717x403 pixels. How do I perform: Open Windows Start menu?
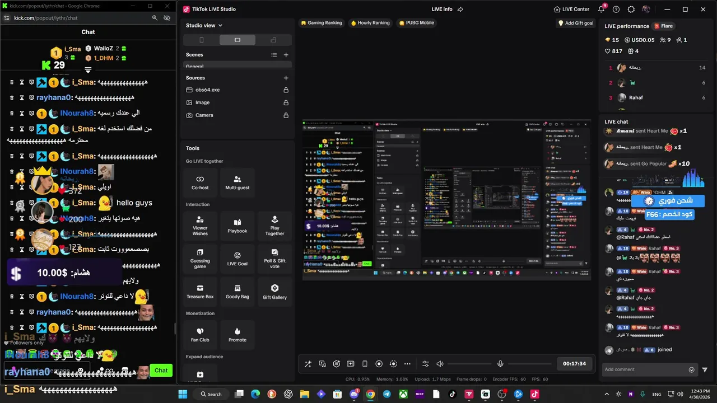[x=183, y=394]
